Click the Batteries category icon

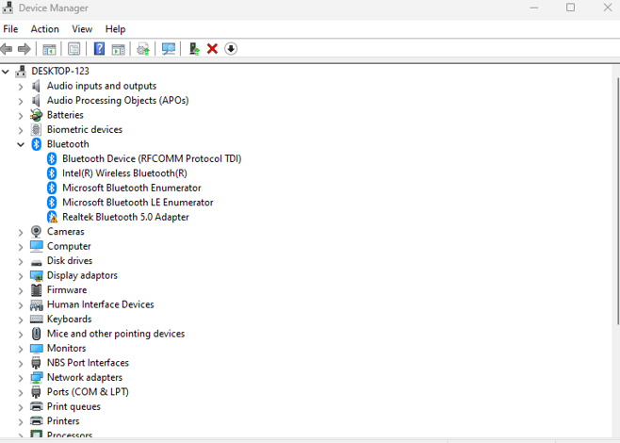[37, 115]
